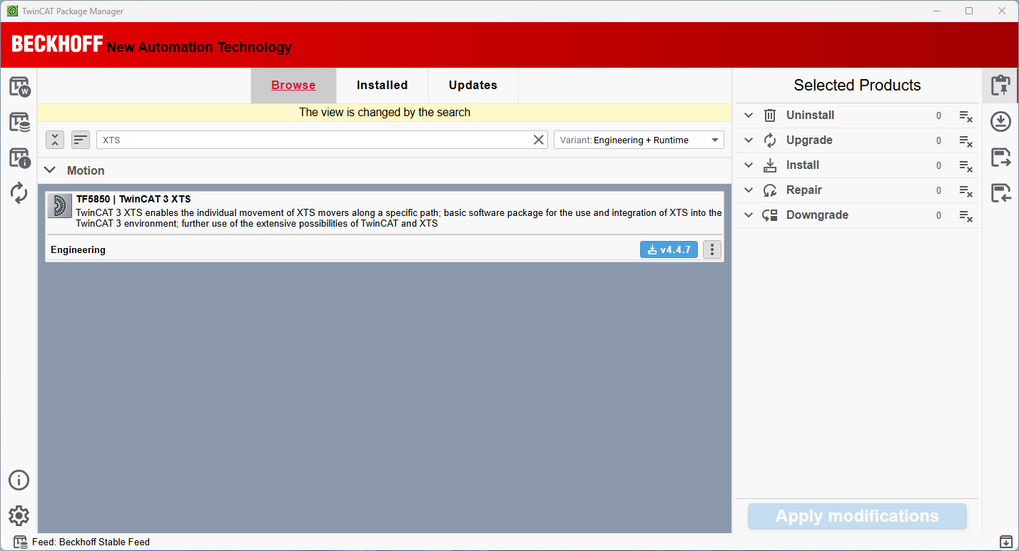Open the circled info icon in left sidebar
1019x551 pixels.
click(x=19, y=480)
